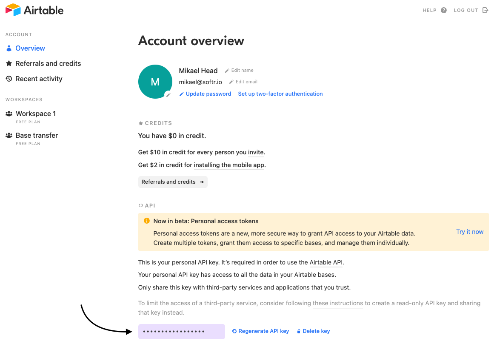Viewport: 494px width, 358px height.
Task: Open the Referrals and credits button
Action: [x=173, y=182]
